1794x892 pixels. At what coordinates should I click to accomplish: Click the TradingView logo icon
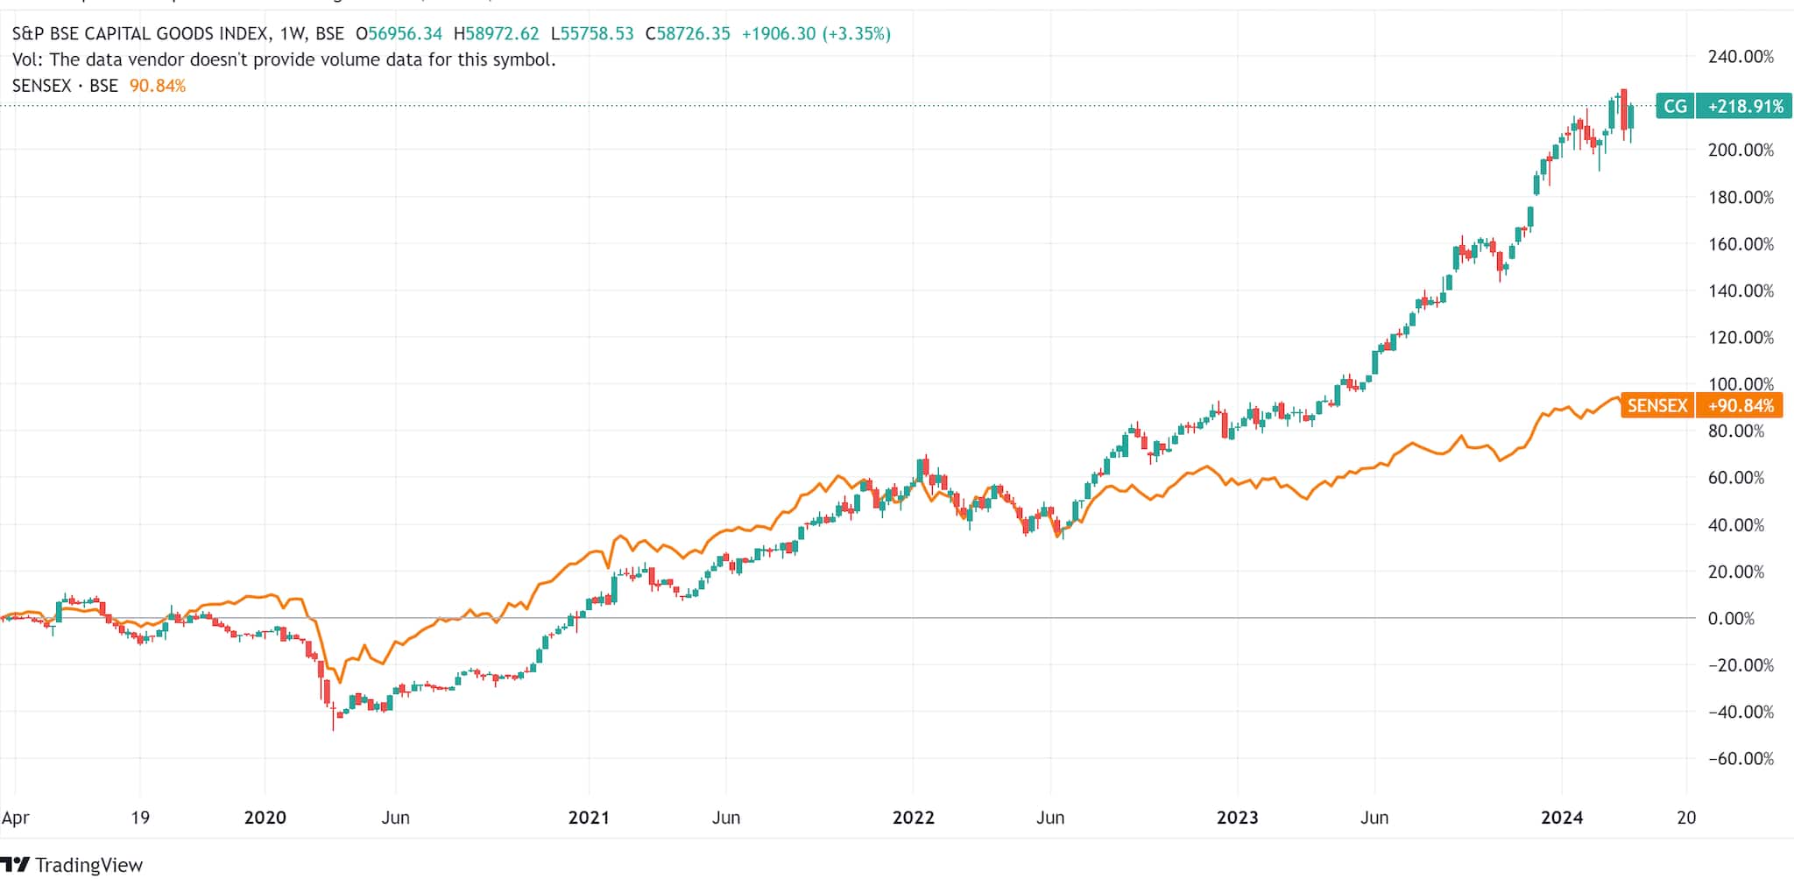tap(15, 865)
